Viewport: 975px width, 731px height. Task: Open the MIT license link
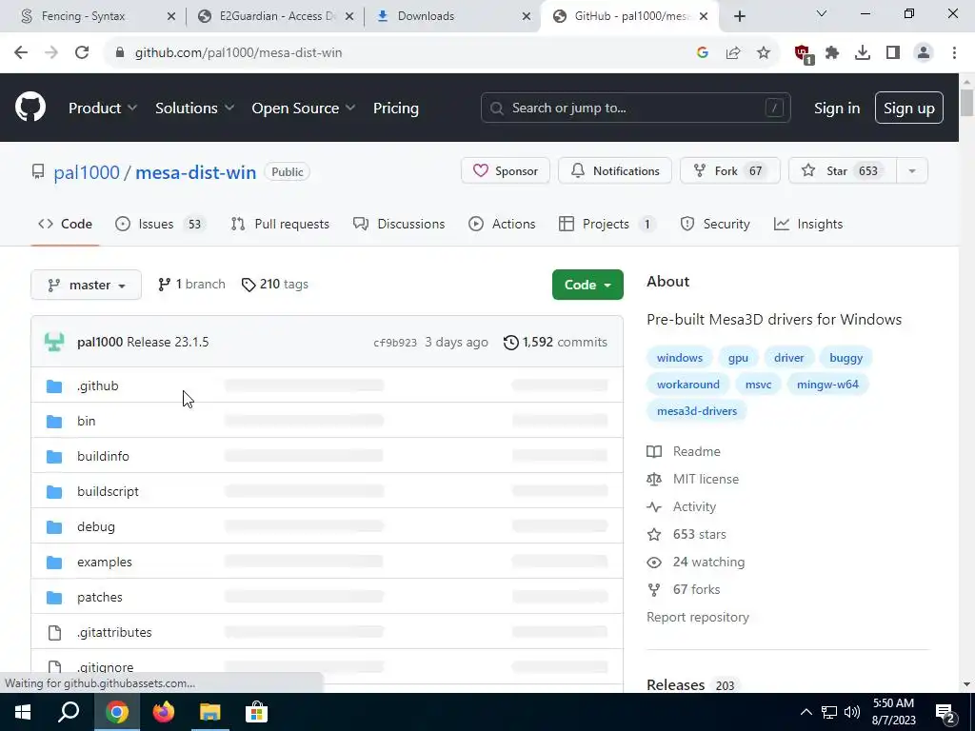click(x=706, y=480)
